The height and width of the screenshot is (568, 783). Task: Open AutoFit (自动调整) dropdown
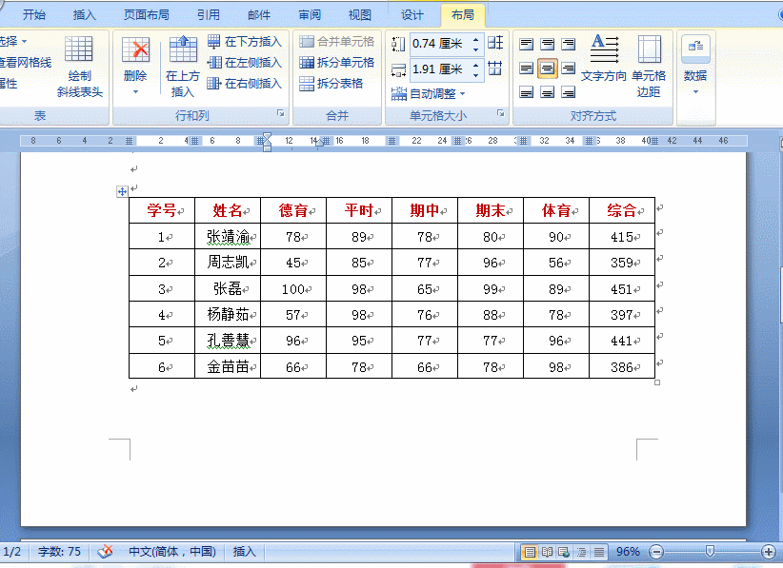click(429, 94)
